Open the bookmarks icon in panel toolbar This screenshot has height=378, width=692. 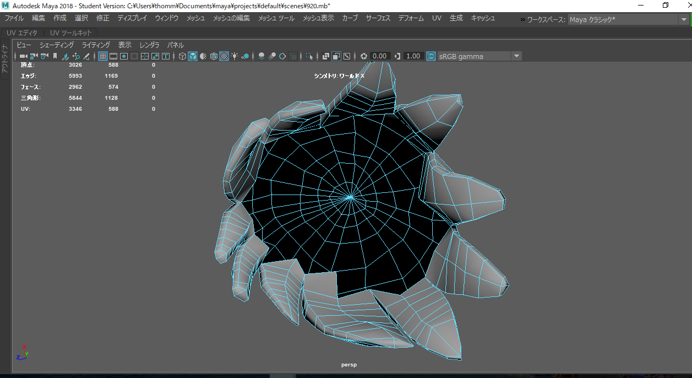point(55,56)
